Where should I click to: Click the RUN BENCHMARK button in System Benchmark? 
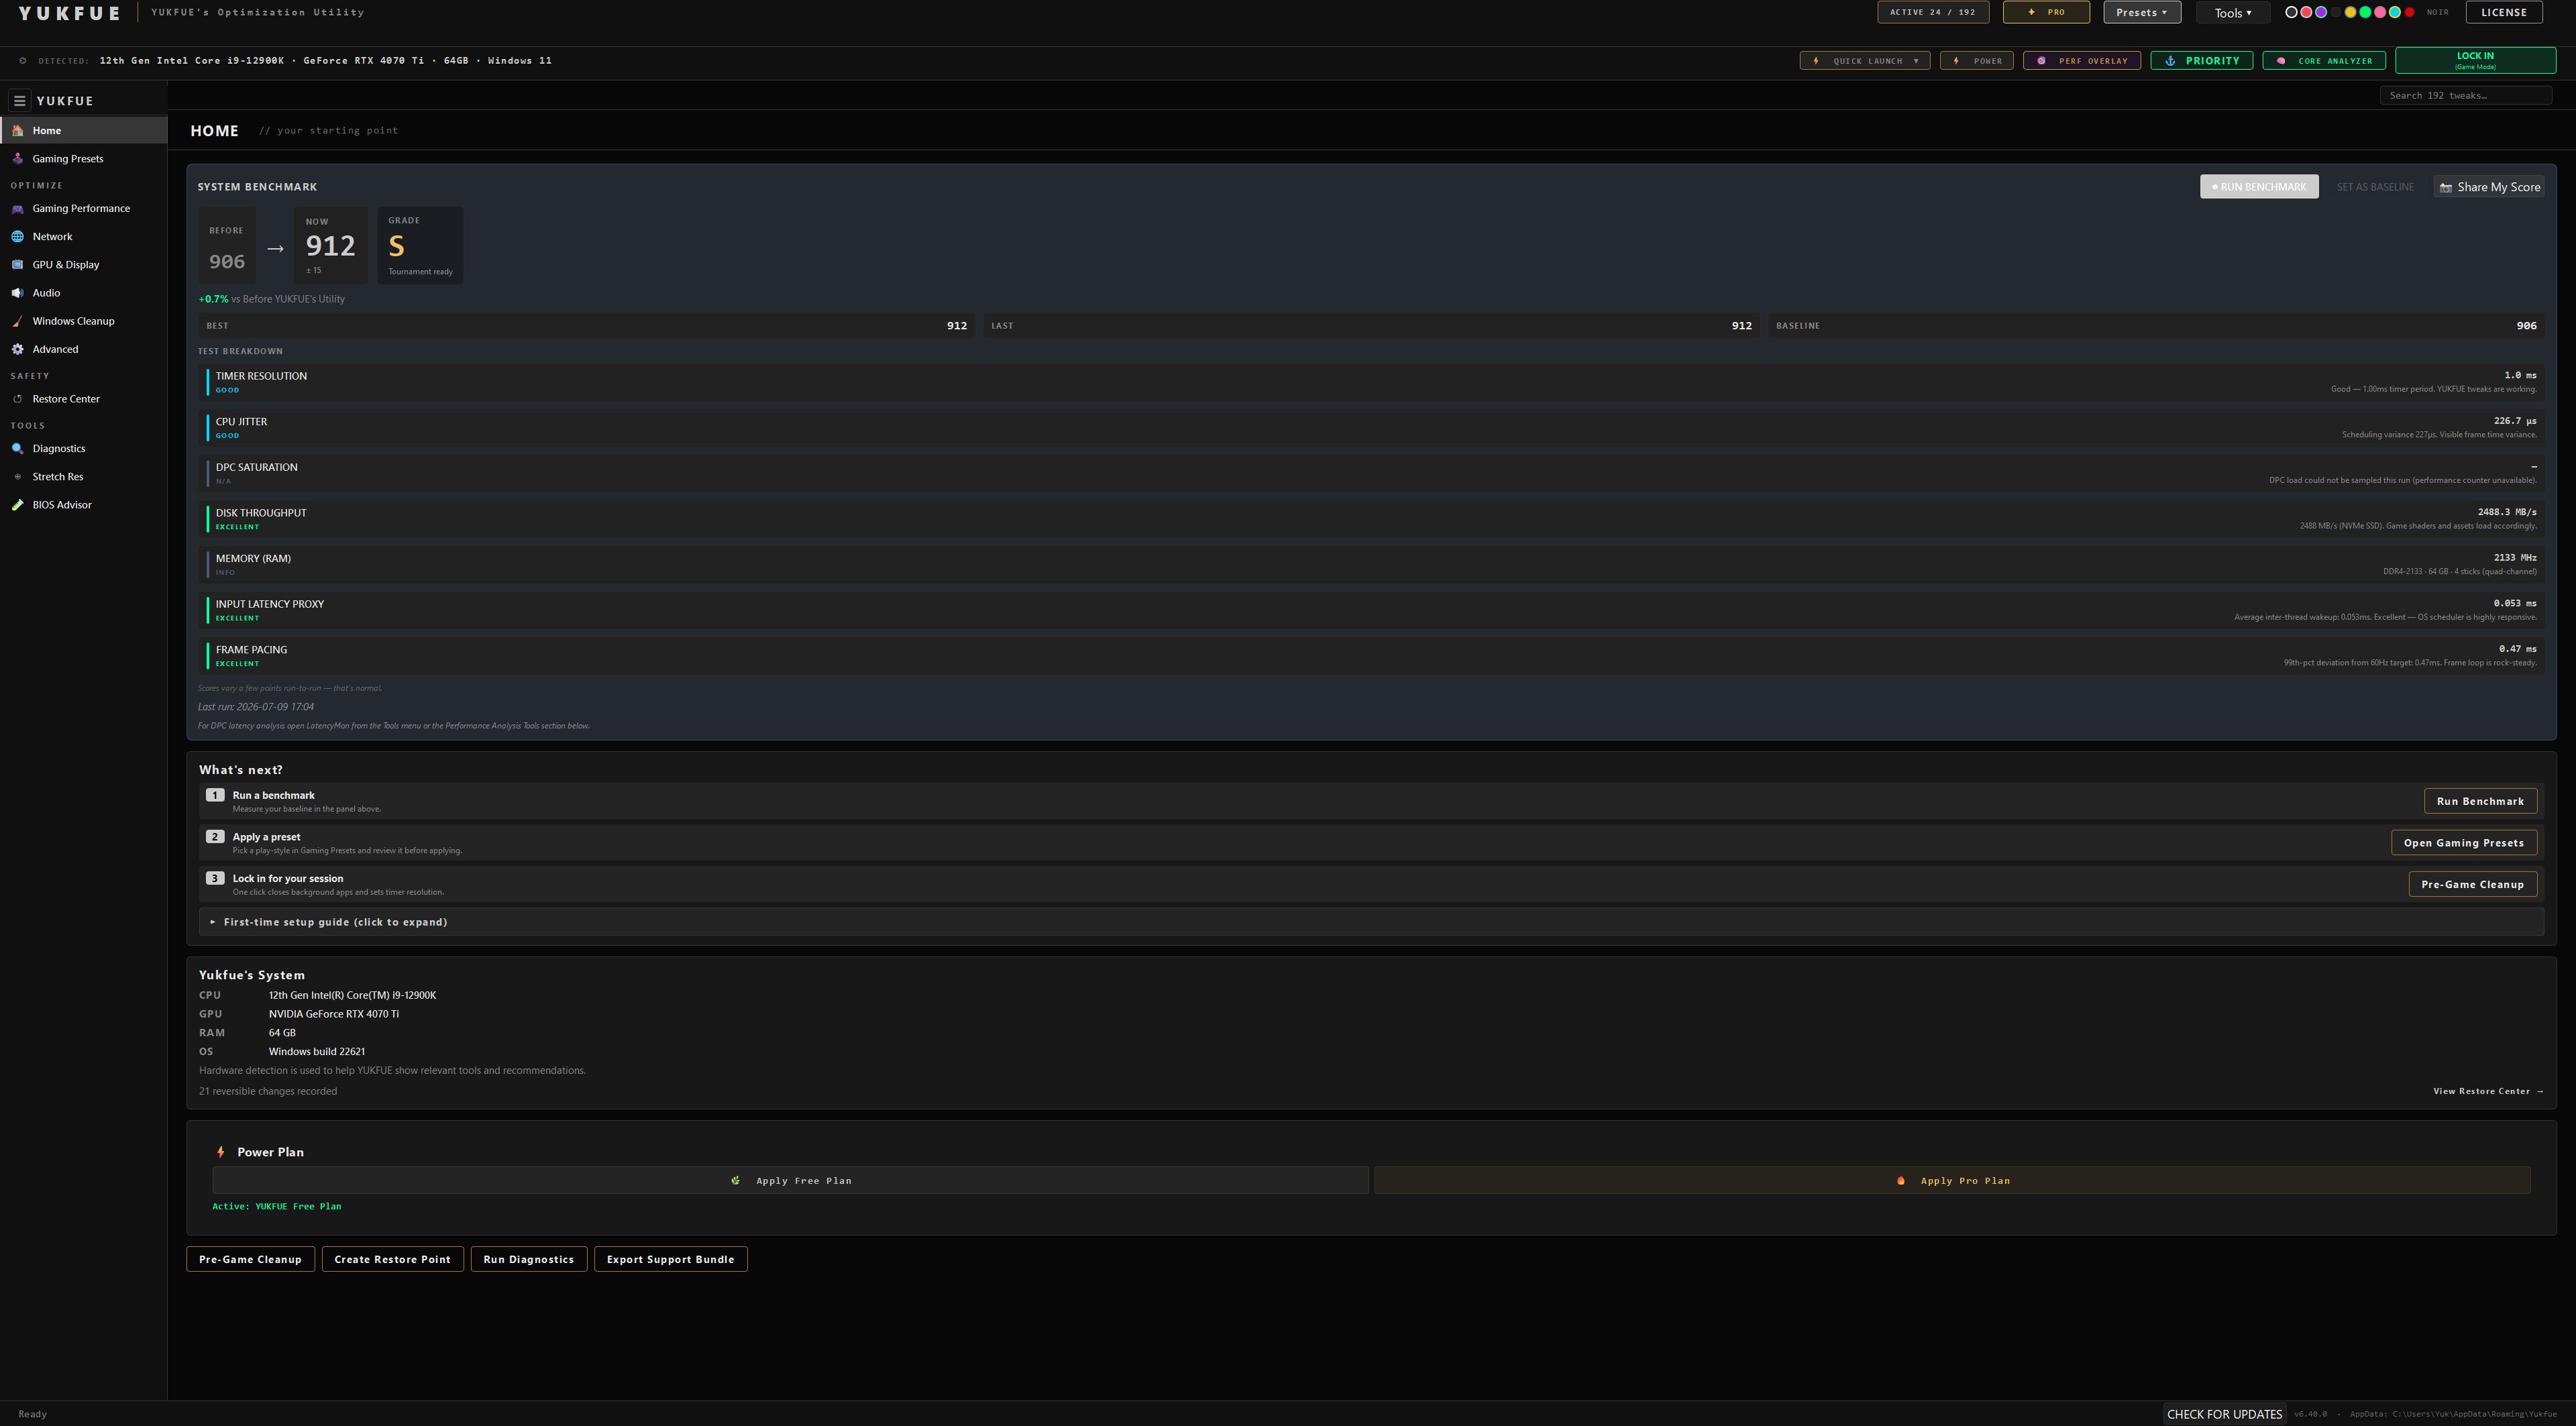[2259, 187]
